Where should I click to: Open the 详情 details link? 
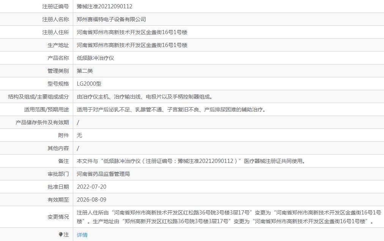(82, 235)
